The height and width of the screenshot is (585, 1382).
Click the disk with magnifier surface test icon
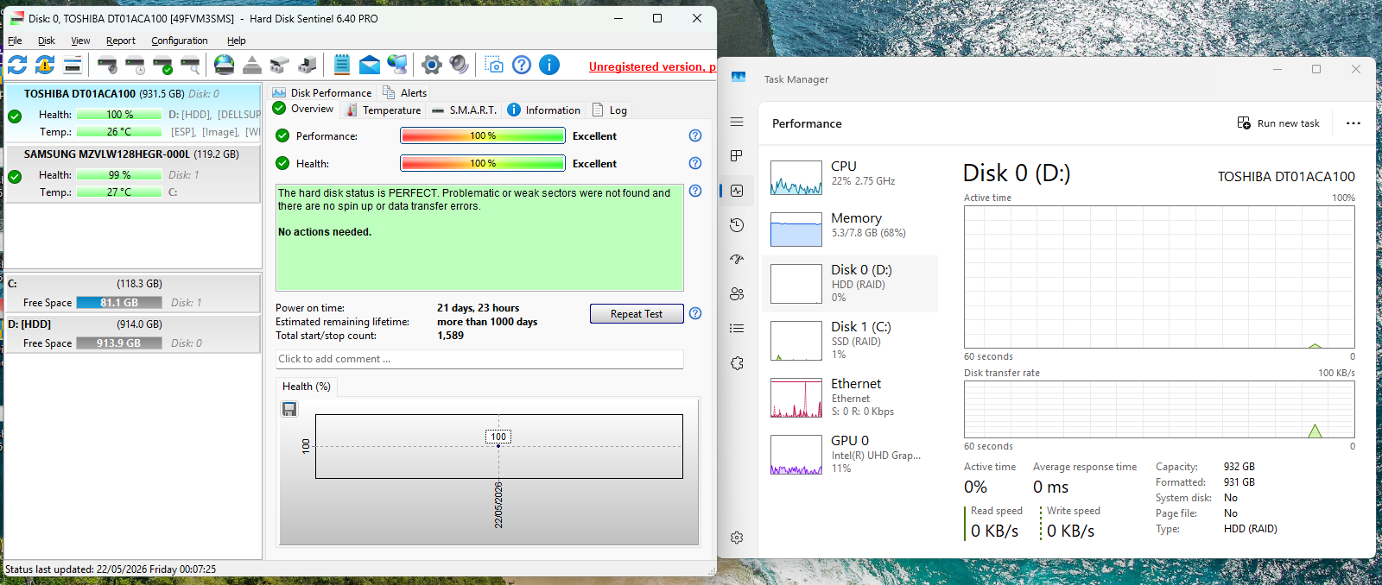coord(190,65)
